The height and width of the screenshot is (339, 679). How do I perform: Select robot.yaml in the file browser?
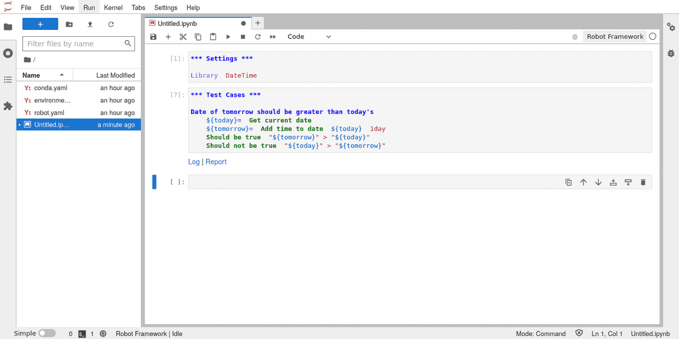49,113
